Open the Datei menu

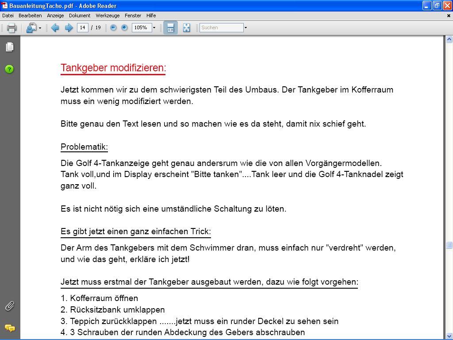[8, 15]
